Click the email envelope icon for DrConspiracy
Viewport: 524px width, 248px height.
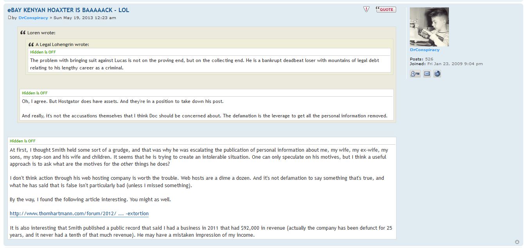coord(427,74)
